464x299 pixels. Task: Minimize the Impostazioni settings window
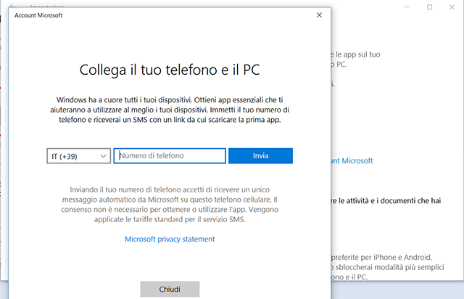(407, 7)
